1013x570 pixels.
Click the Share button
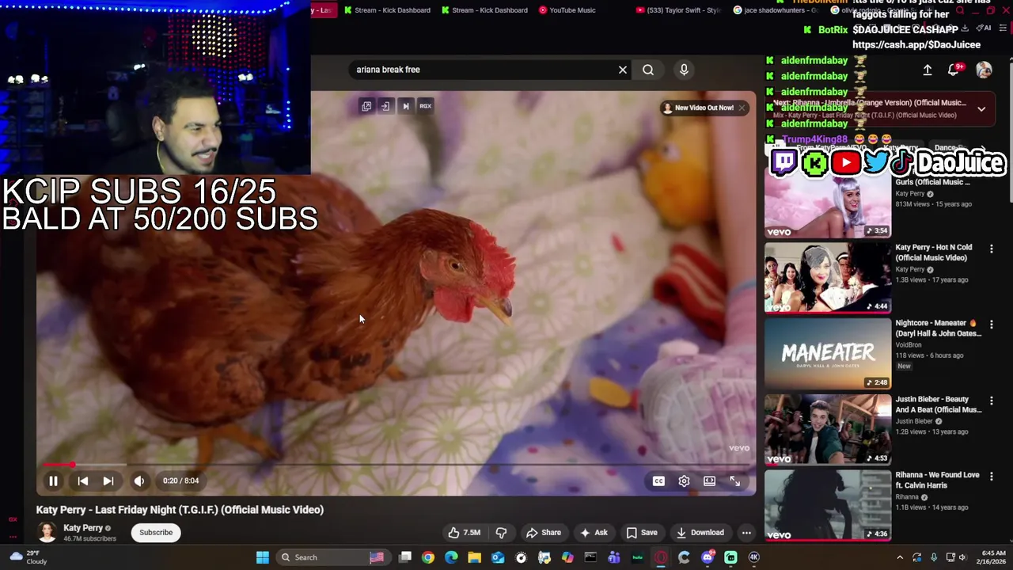[544, 533]
